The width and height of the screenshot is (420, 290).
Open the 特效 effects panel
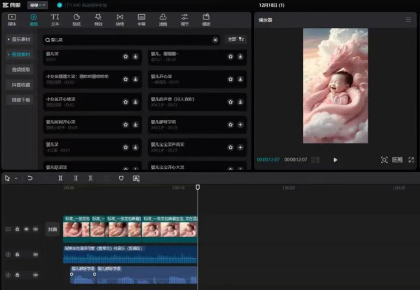coord(98,19)
